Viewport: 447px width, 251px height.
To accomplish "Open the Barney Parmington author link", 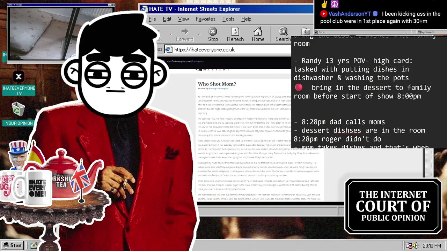I will click(218, 89).
